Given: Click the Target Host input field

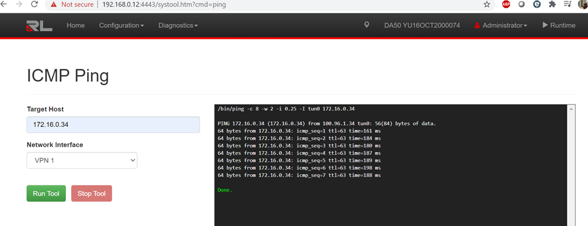Looking at the screenshot, I should pyautogui.click(x=113, y=124).
